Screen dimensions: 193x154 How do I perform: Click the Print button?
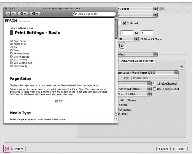tap(181, 149)
